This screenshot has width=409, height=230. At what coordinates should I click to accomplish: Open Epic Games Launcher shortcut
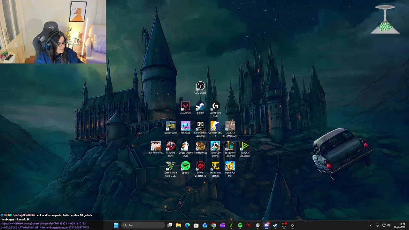tap(200, 129)
